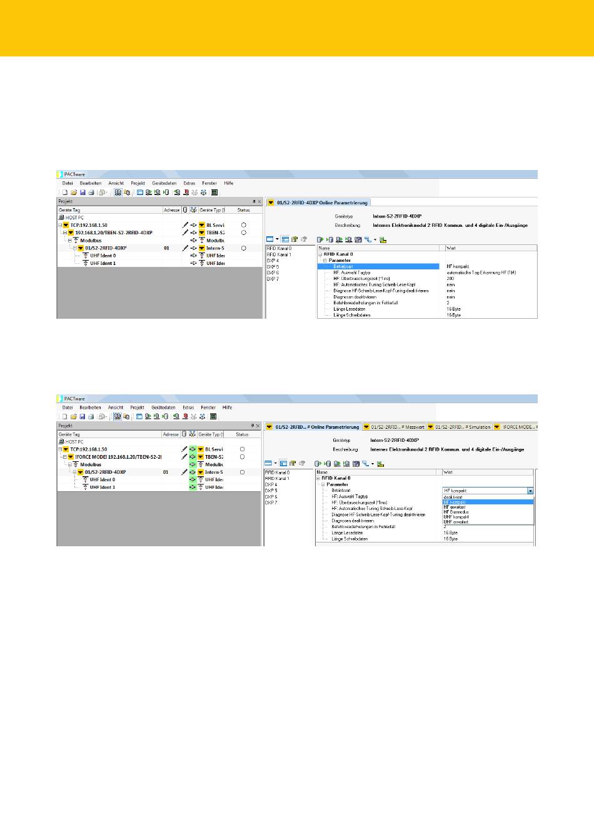
Task: Open Projekt menu in Messwert-tab window
Action: pyautogui.click(x=137, y=407)
